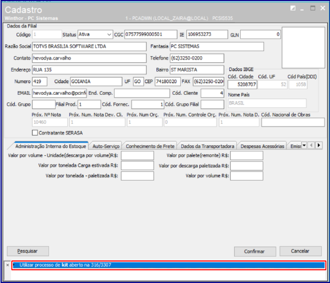The height and width of the screenshot is (283, 330).
Task: Click the Bairro field ST MARISTA
Action: pos(197,70)
